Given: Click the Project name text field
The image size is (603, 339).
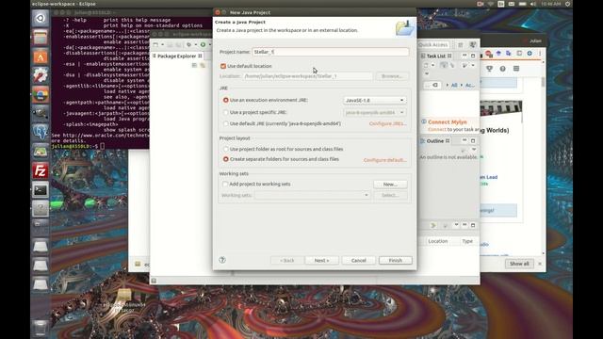Looking at the screenshot, I should tap(331, 52).
